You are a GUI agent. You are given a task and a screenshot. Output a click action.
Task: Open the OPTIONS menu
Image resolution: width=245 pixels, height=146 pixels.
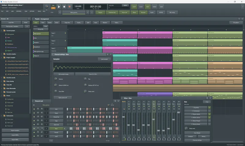[32, 11]
